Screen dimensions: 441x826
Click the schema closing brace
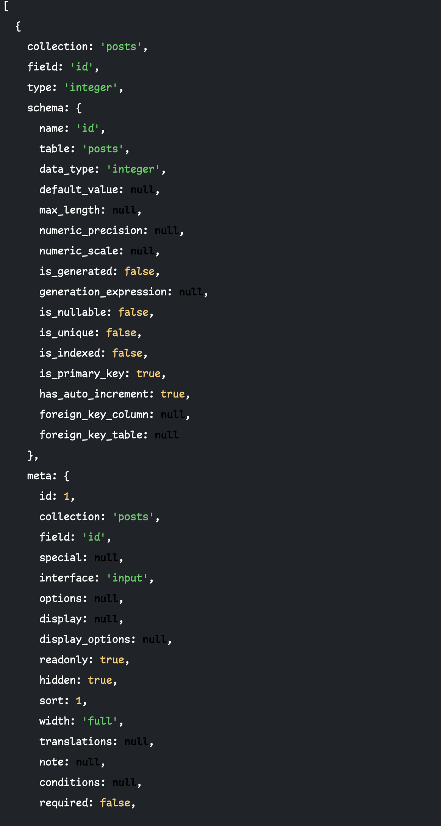point(30,455)
